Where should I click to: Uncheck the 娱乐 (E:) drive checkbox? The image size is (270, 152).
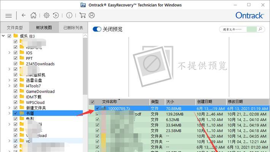(9, 36)
